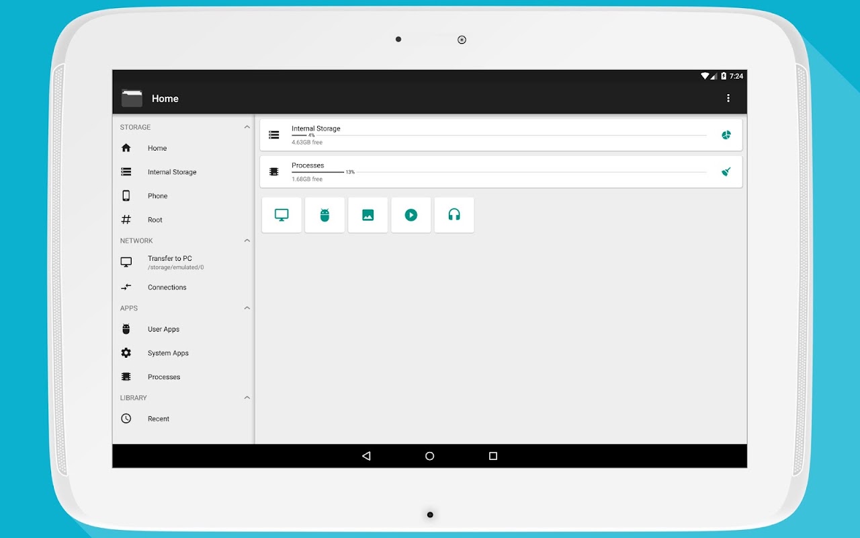Open the Videos play shortcut tile
The height and width of the screenshot is (538, 860).
coord(411,215)
